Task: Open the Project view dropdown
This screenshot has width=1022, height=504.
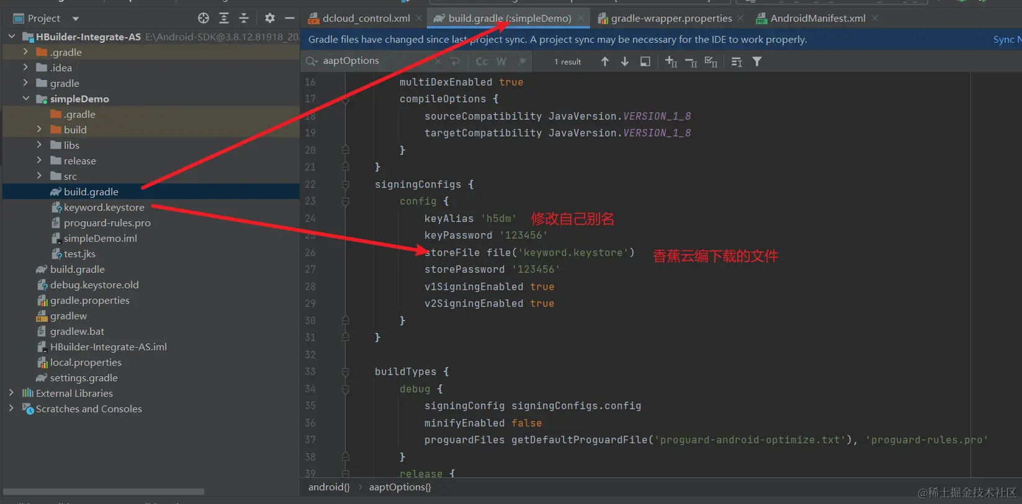Action: pos(75,19)
